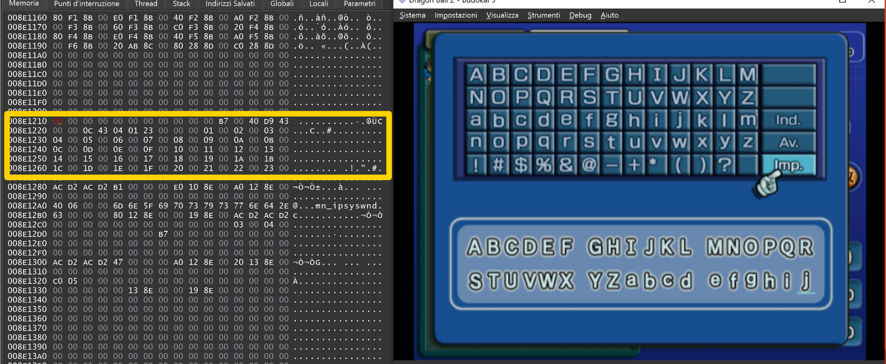Choose uppercase G on the keyboard grid

(x=612, y=74)
